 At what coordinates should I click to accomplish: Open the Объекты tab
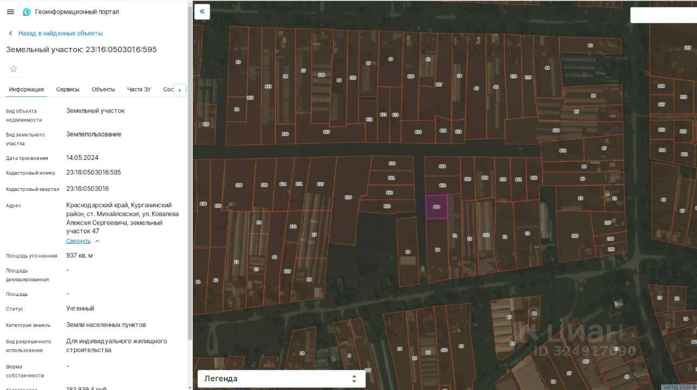point(103,89)
